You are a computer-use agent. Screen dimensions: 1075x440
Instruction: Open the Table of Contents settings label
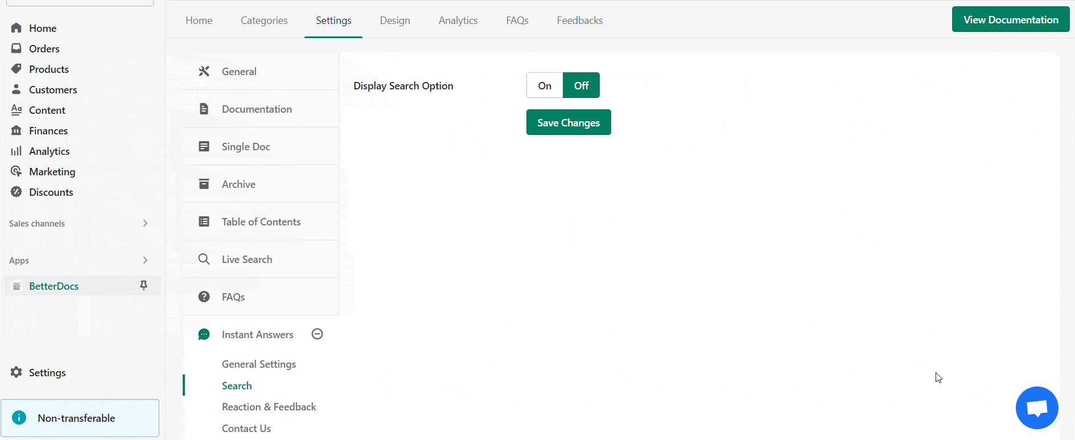(x=261, y=221)
